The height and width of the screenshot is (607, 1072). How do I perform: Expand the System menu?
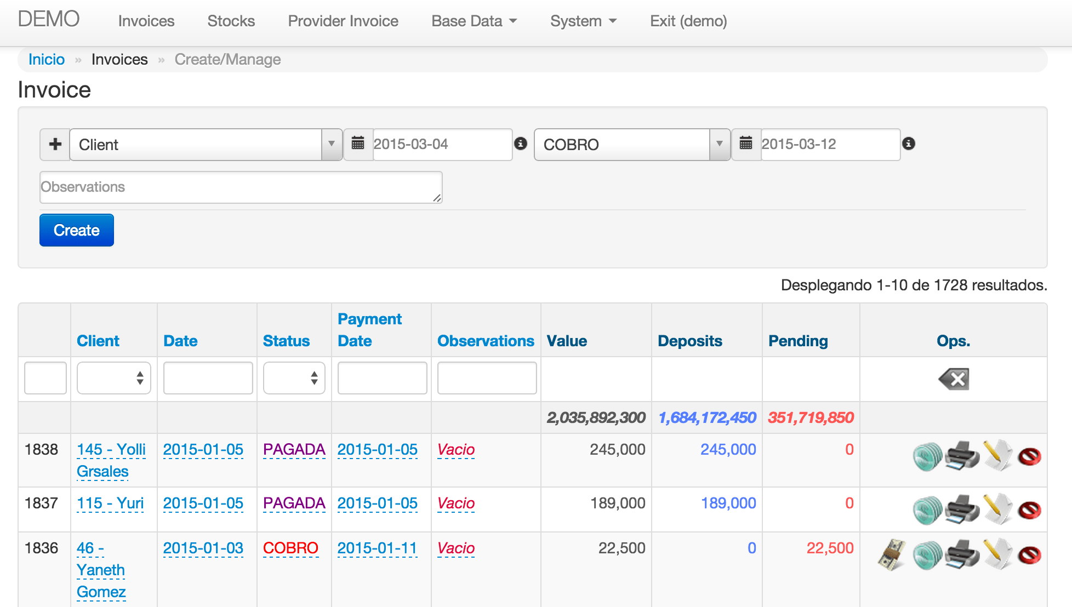[x=583, y=21]
